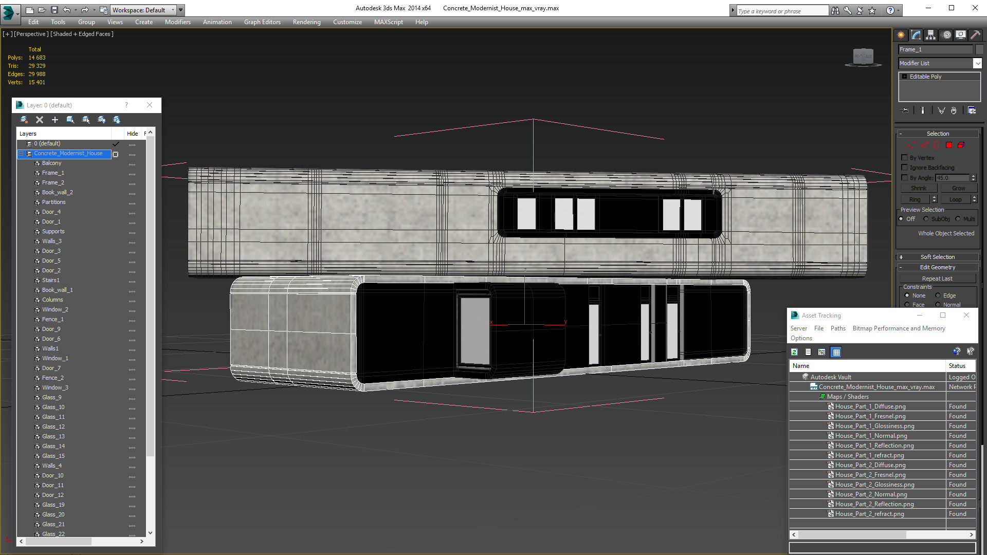The width and height of the screenshot is (987, 555).
Task: Select Preview Selection Off radio button
Action: [x=901, y=219]
